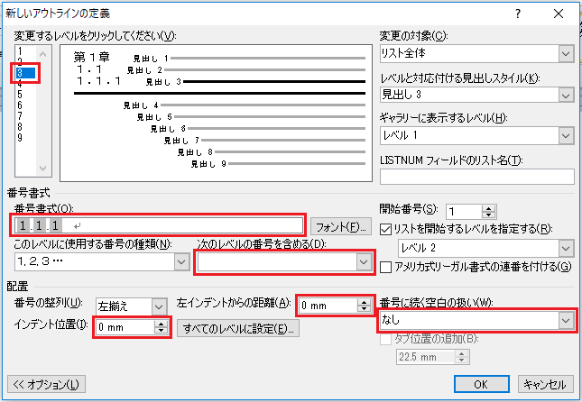This screenshot has height=402, width=582.
Task: Click the キャンセル button
Action: coord(545,384)
